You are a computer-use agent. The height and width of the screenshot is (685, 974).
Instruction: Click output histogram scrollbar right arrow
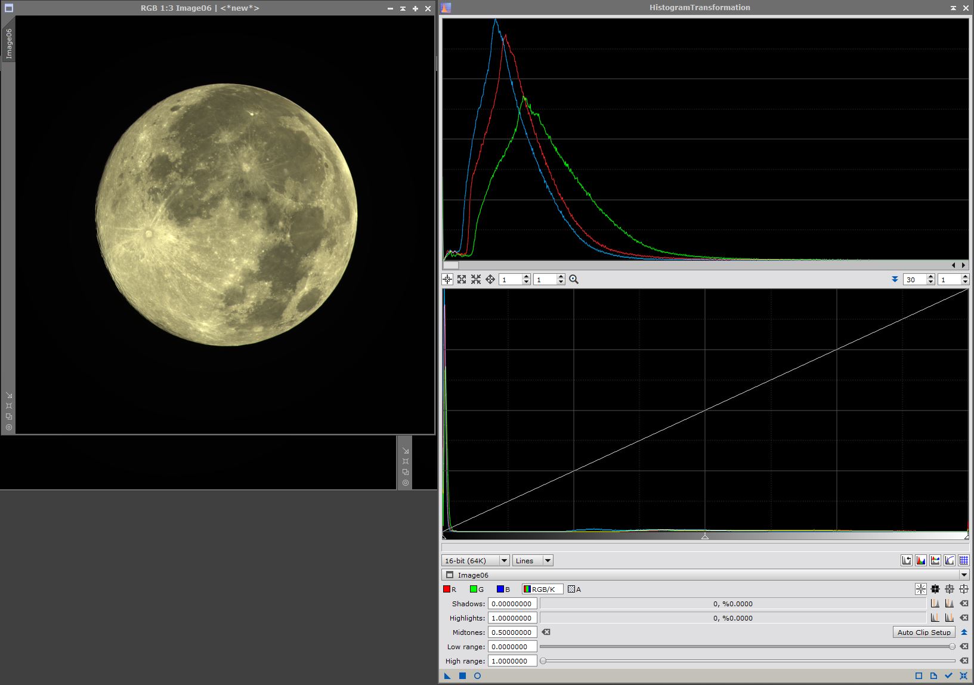(963, 265)
